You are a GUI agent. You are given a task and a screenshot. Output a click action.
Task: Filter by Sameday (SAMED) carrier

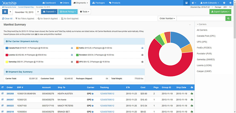click(206, 59)
